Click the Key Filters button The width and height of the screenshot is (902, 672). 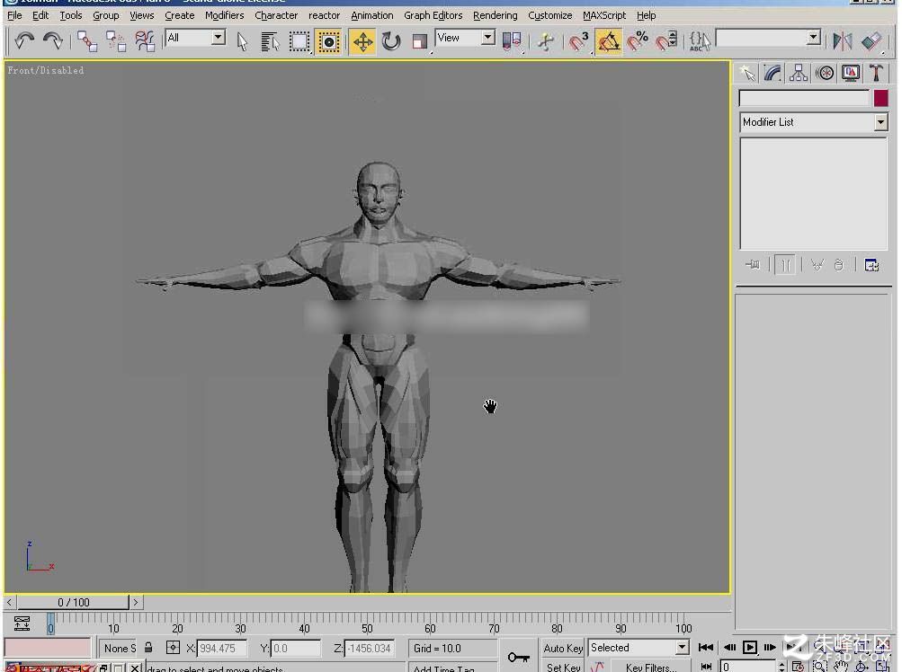pyautogui.click(x=650, y=667)
